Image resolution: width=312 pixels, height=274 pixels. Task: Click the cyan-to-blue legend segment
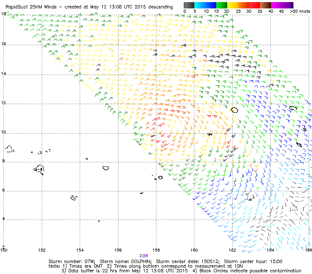point(205,5)
